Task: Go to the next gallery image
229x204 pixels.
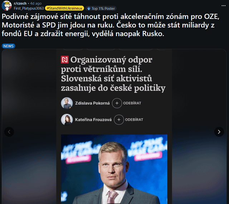Action: click(x=219, y=132)
